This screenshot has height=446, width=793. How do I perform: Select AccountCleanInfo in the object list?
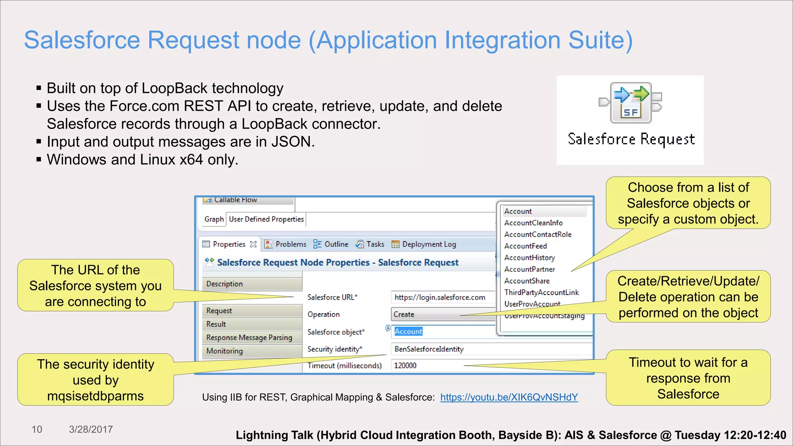(x=533, y=223)
